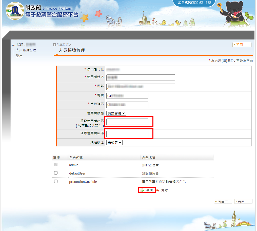Click the 回首頁 button at bottom

click(x=223, y=202)
